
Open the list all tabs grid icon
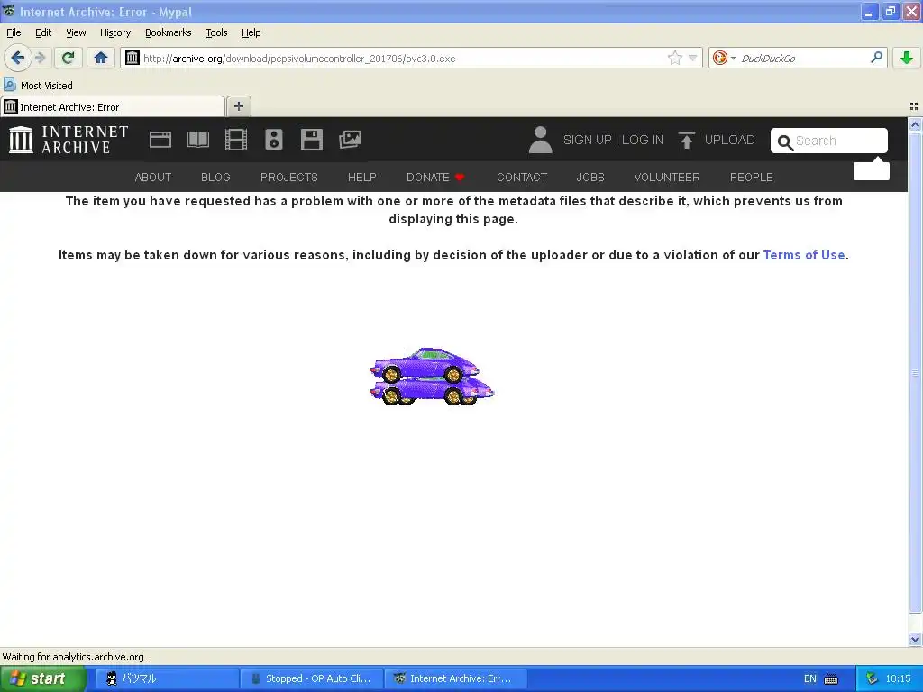914,106
